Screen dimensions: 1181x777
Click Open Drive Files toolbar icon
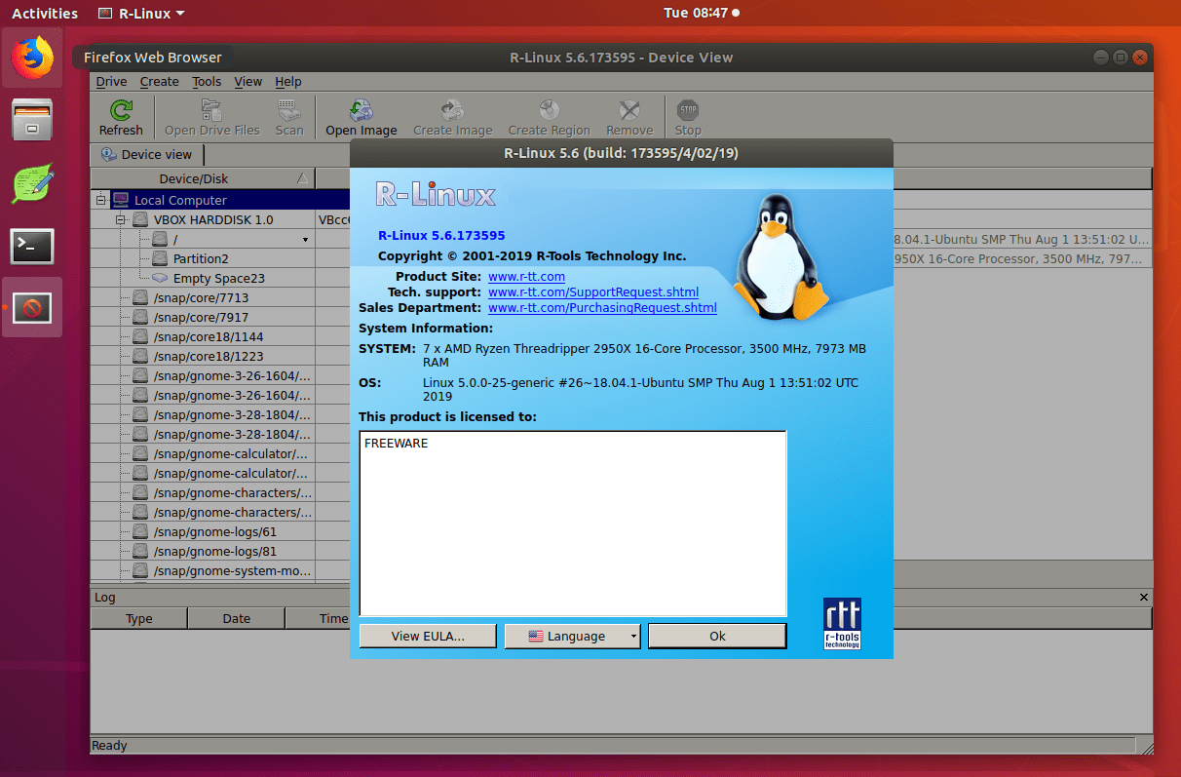pos(211,109)
